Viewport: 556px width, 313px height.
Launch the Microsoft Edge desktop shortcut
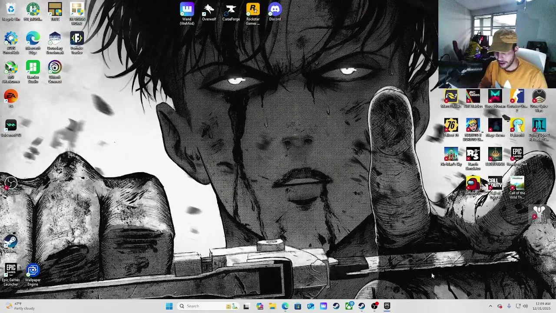pyautogui.click(x=33, y=43)
